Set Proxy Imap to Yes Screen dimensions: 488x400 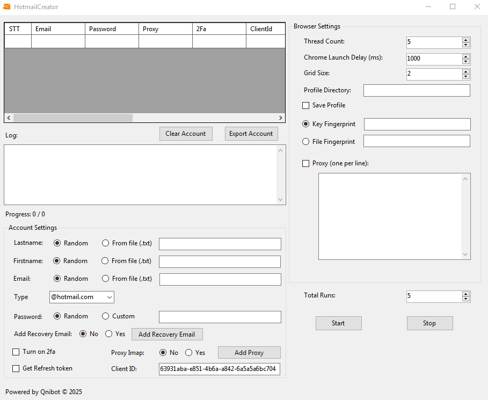[188, 353]
